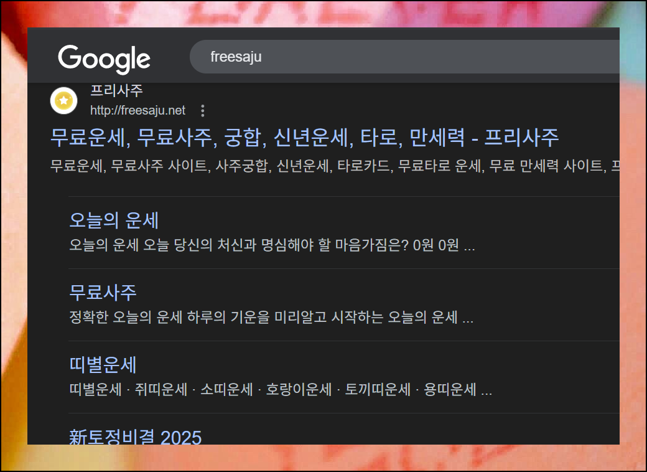The width and height of the screenshot is (647, 472).
Task: Click the snippet listing 쥐띠운세 · 소띠운세 · 호랑이운세
Action: pos(281,389)
